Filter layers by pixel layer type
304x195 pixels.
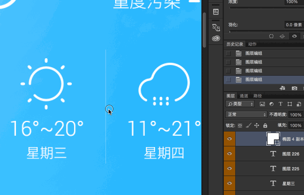pos(262,104)
